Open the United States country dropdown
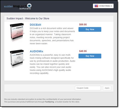This screenshot has height=109, width=120. point(103,6)
